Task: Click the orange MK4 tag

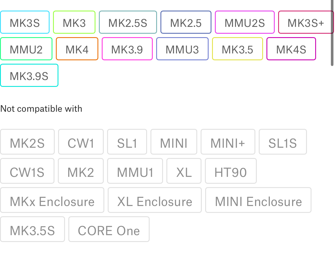Action: point(77,49)
